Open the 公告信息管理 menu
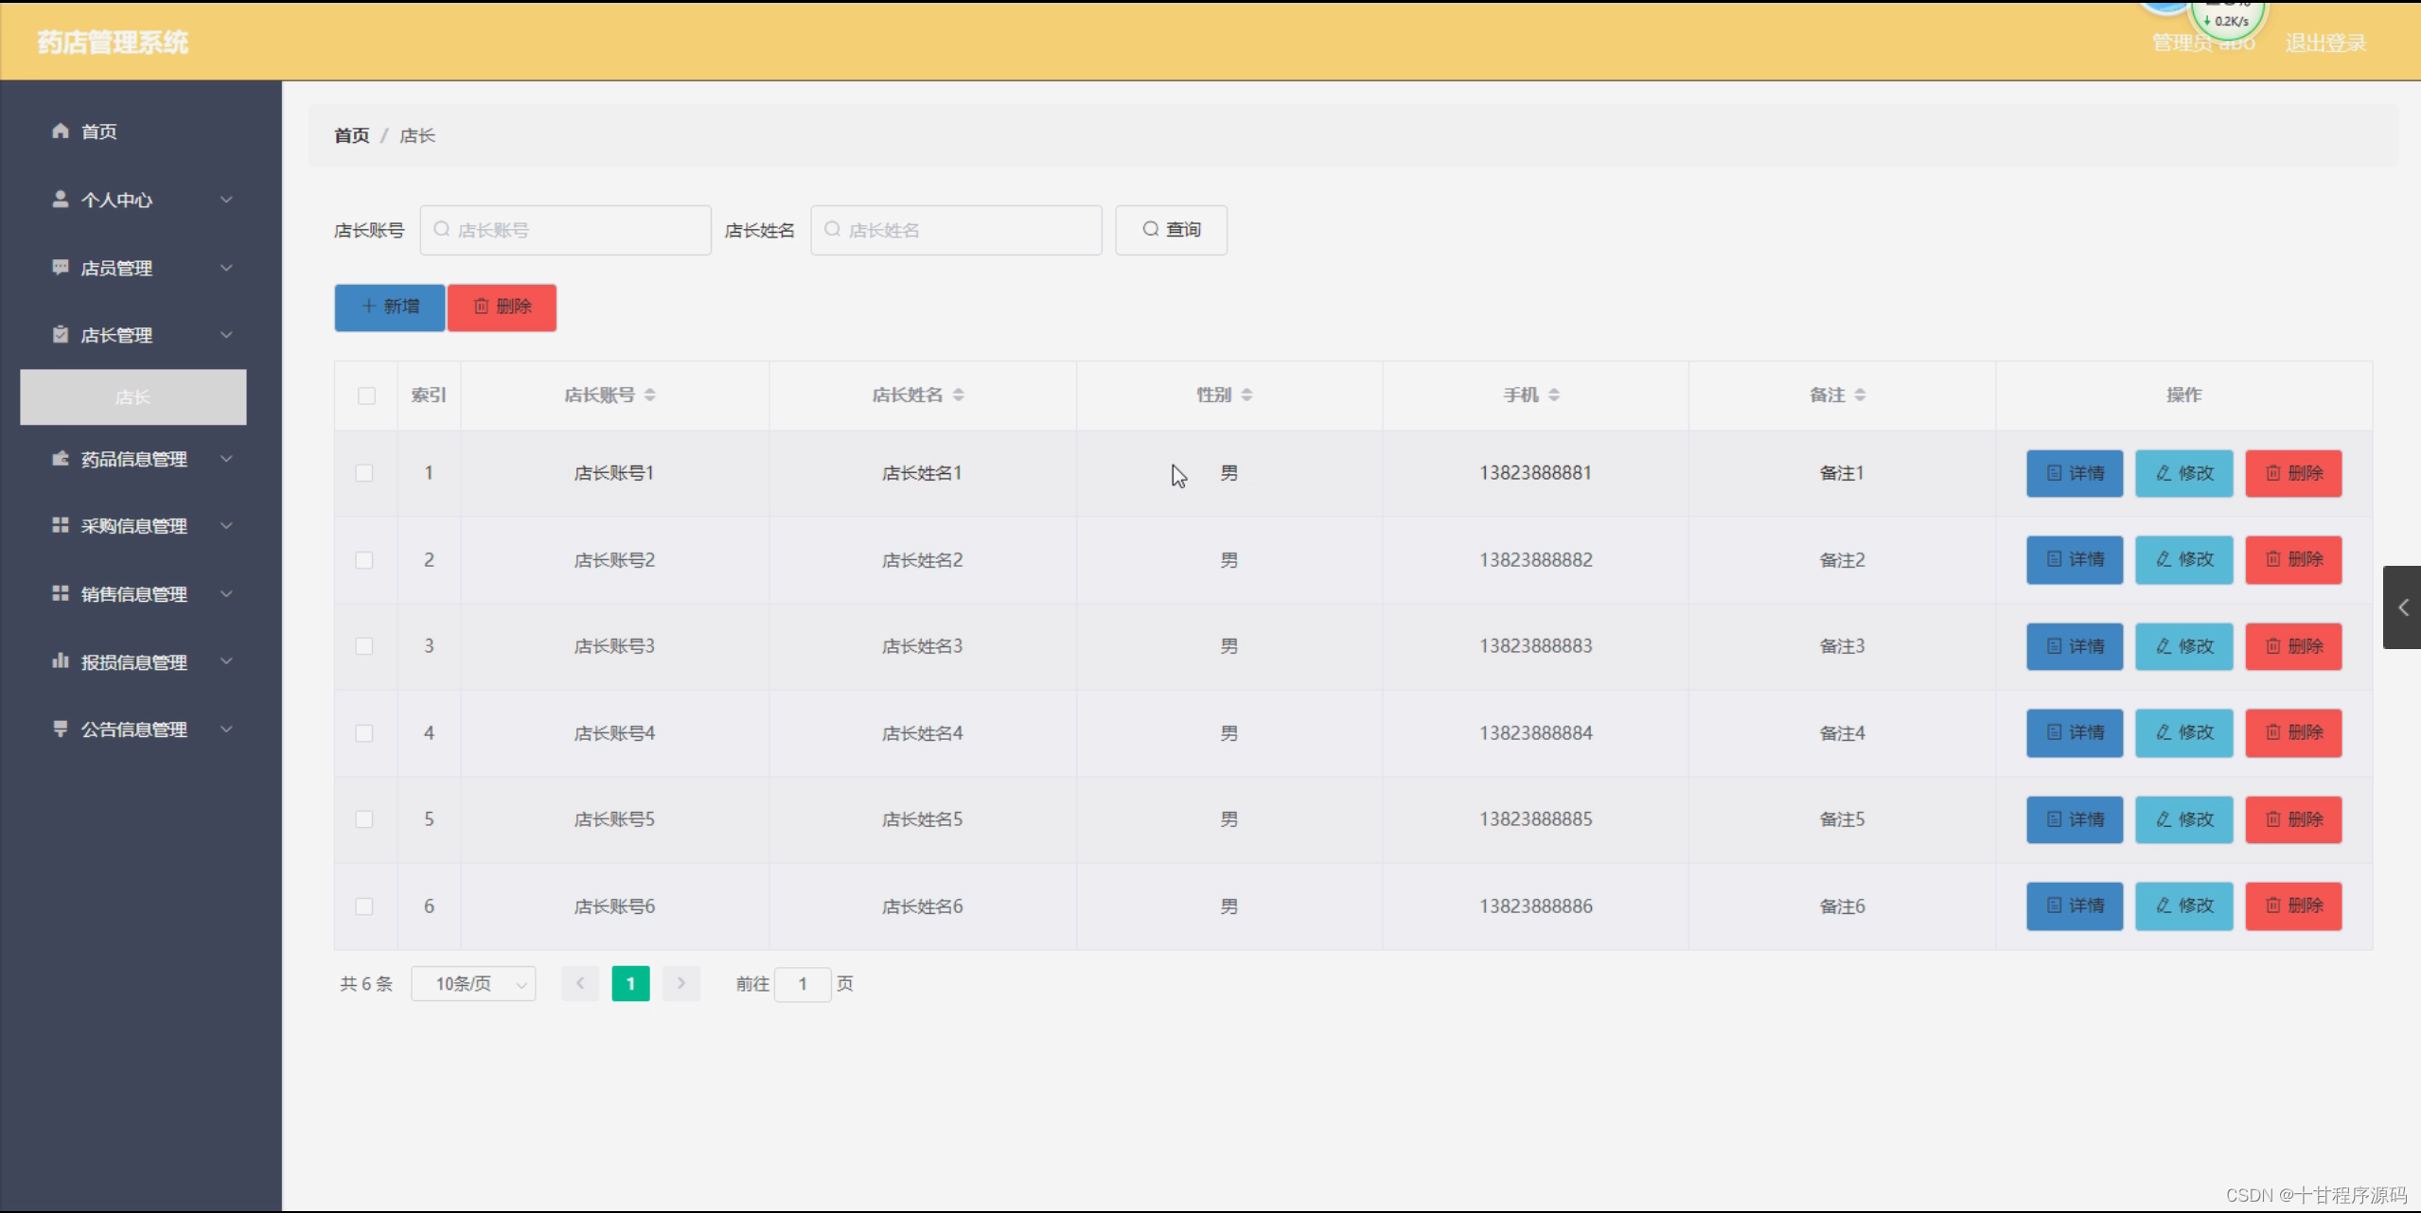The height and width of the screenshot is (1213, 2421). coord(134,730)
